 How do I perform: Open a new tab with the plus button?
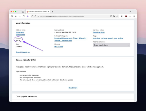tap(52, 12)
